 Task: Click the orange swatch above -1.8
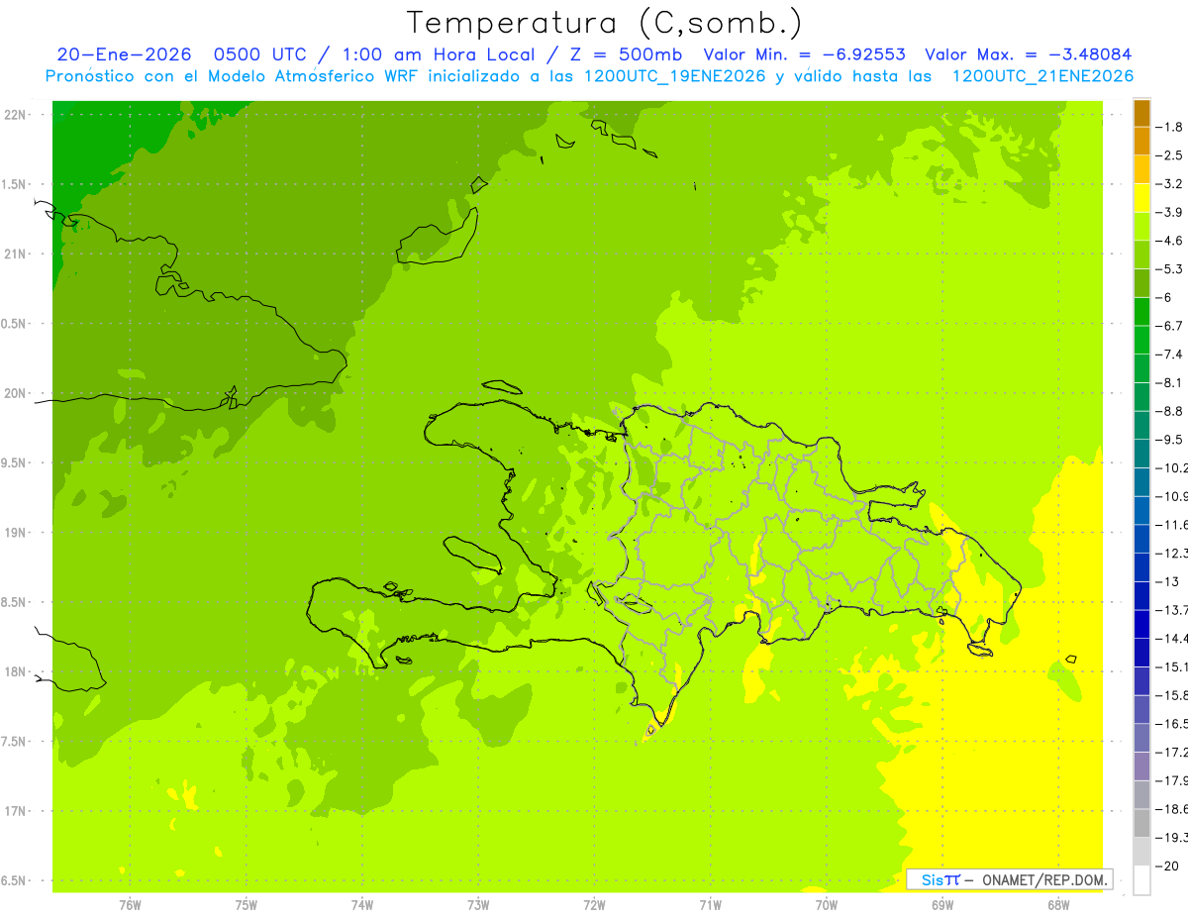[1141, 114]
